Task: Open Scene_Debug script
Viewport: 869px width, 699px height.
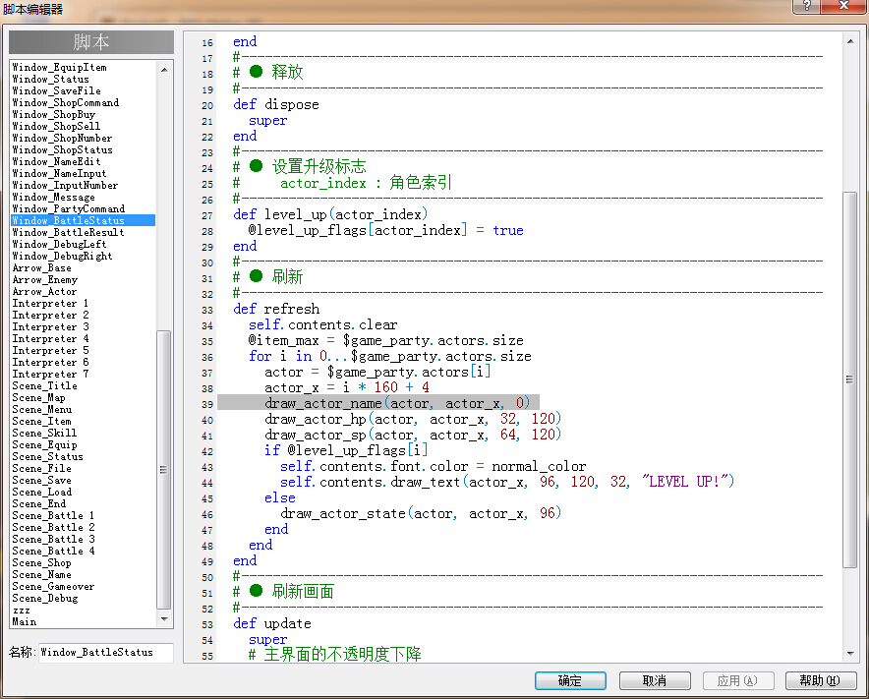Action: click(x=45, y=598)
